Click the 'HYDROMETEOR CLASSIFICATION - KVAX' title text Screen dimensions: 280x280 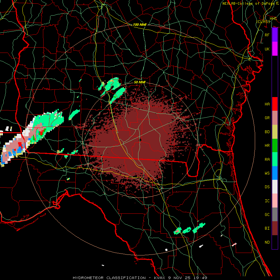click(x=119, y=278)
